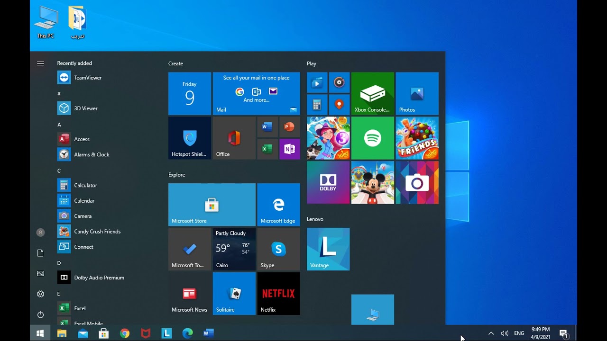
Task: Click the volume speaker icon in tray
Action: [505, 333]
